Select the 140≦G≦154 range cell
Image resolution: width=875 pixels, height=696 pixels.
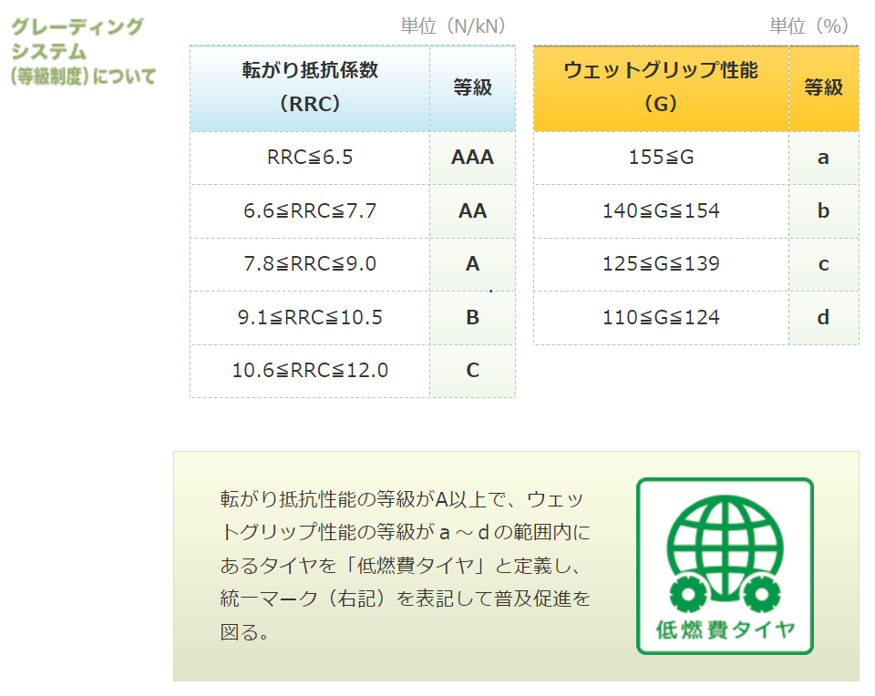click(661, 211)
